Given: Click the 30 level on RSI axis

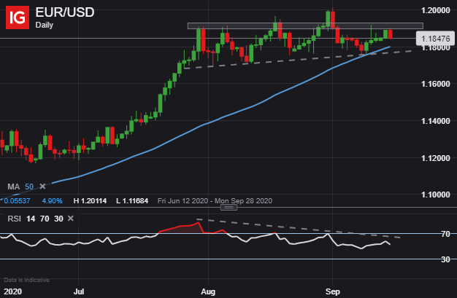Looking at the screenshot, I should (x=445, y=259).
